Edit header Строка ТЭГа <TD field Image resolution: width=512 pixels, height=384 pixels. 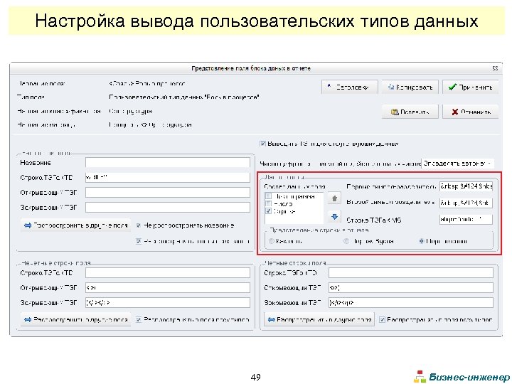pyautogui.click(x=168, y=177)
